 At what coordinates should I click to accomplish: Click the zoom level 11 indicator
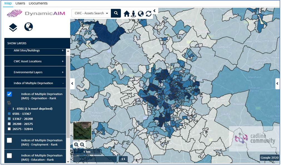click(123, 159)
